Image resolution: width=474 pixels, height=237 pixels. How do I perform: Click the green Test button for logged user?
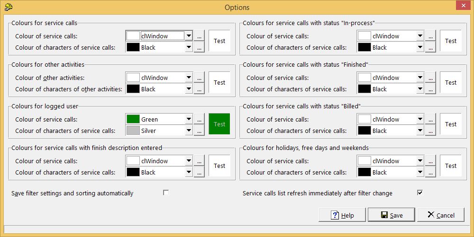219,124
